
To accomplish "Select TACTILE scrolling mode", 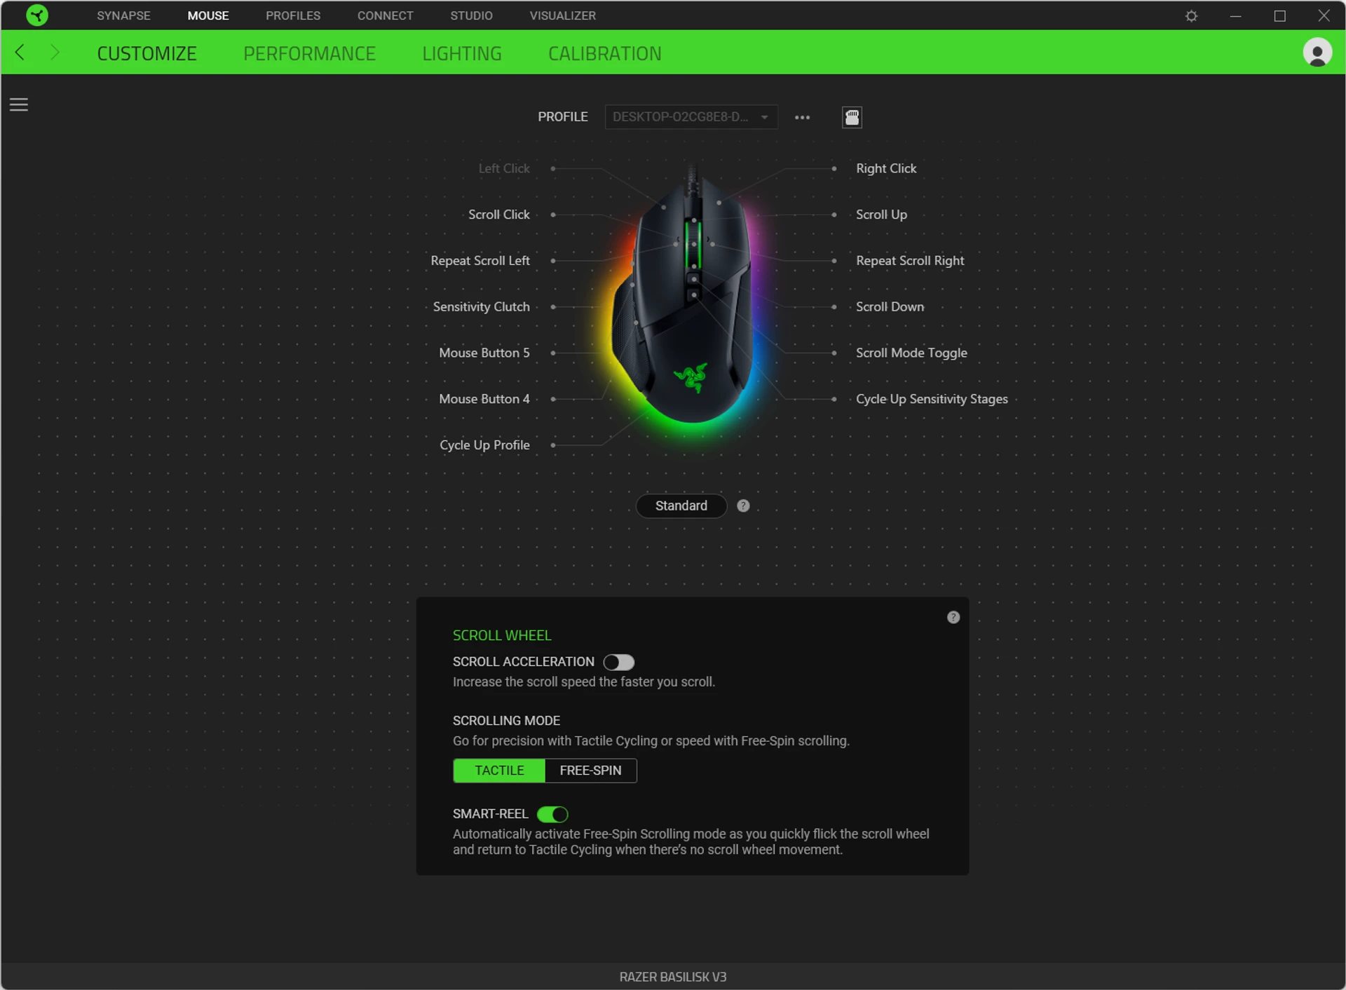I will [499, 771].
